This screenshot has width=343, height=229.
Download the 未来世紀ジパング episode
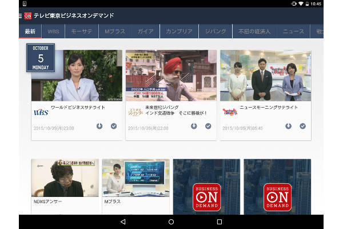point(194,126)
